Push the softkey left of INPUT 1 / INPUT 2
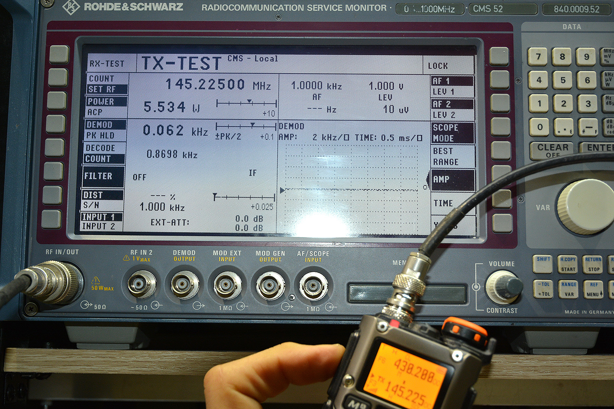Screen dimensions: 614x409 tap(51, 220)
